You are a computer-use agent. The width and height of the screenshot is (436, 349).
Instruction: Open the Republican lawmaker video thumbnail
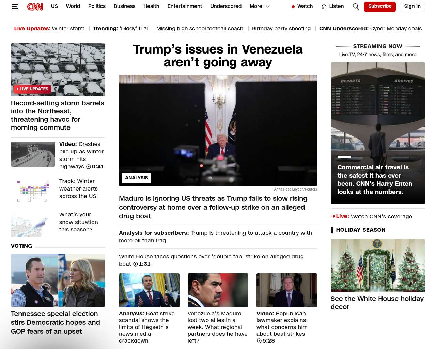point(287,290)
